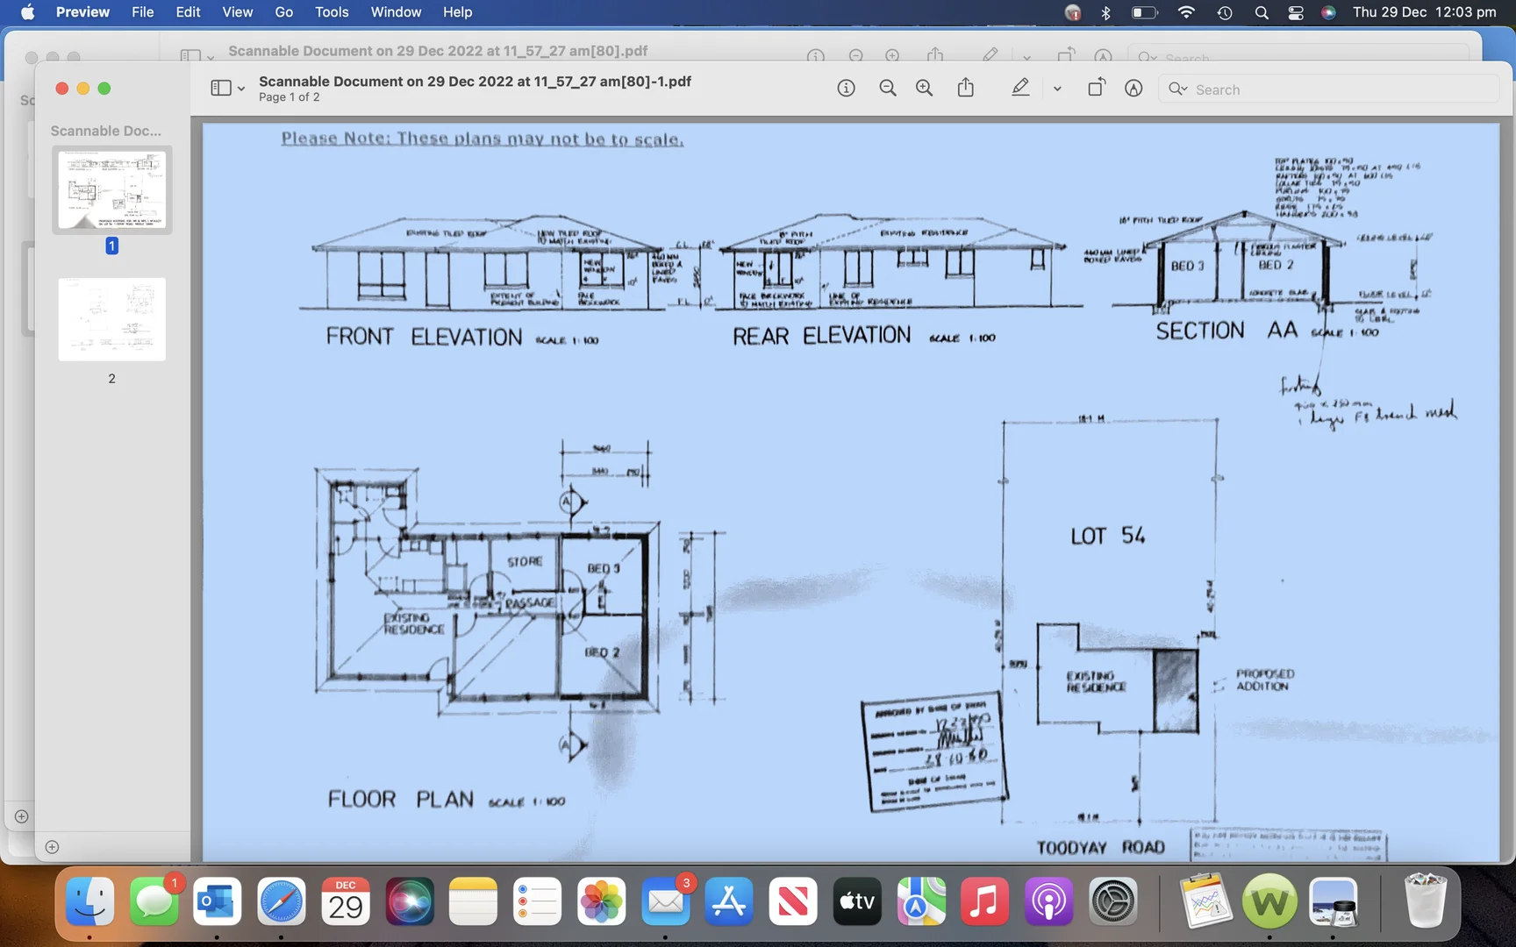The image size is (1516, 947).
Task: Toggle the sidebar view button
Action: 220,89
